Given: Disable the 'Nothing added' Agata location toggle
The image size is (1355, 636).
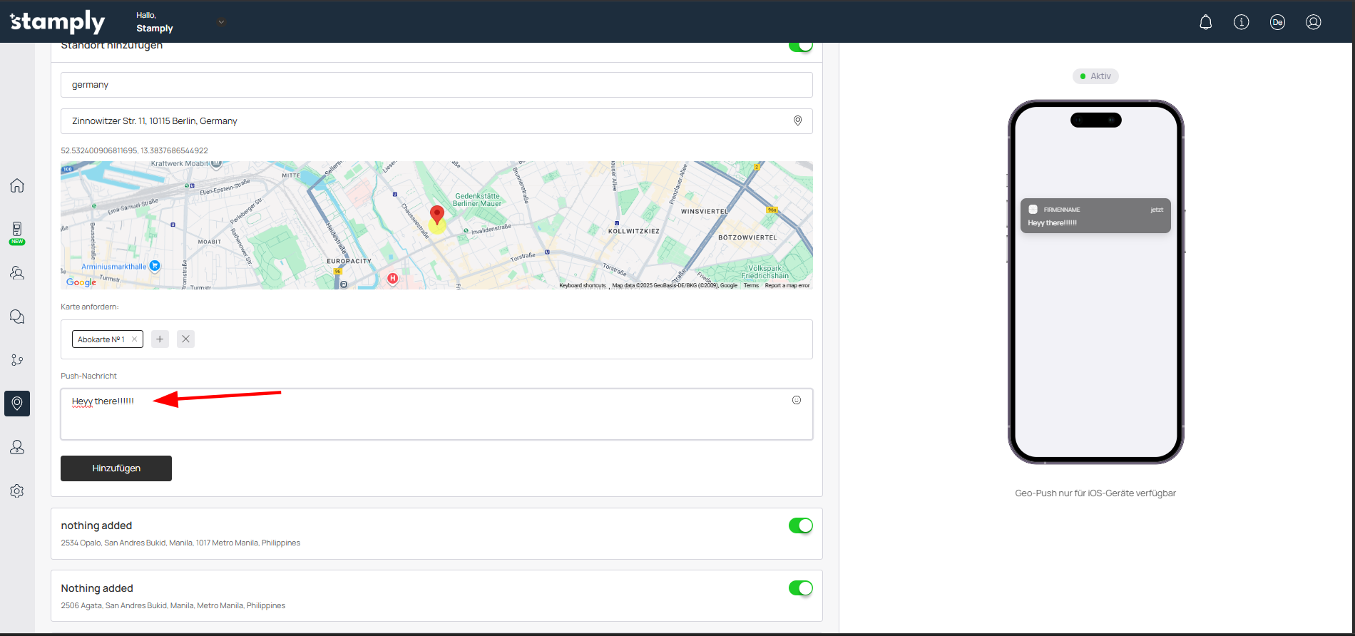Looking at the screenshot, I should coord(800,588).
